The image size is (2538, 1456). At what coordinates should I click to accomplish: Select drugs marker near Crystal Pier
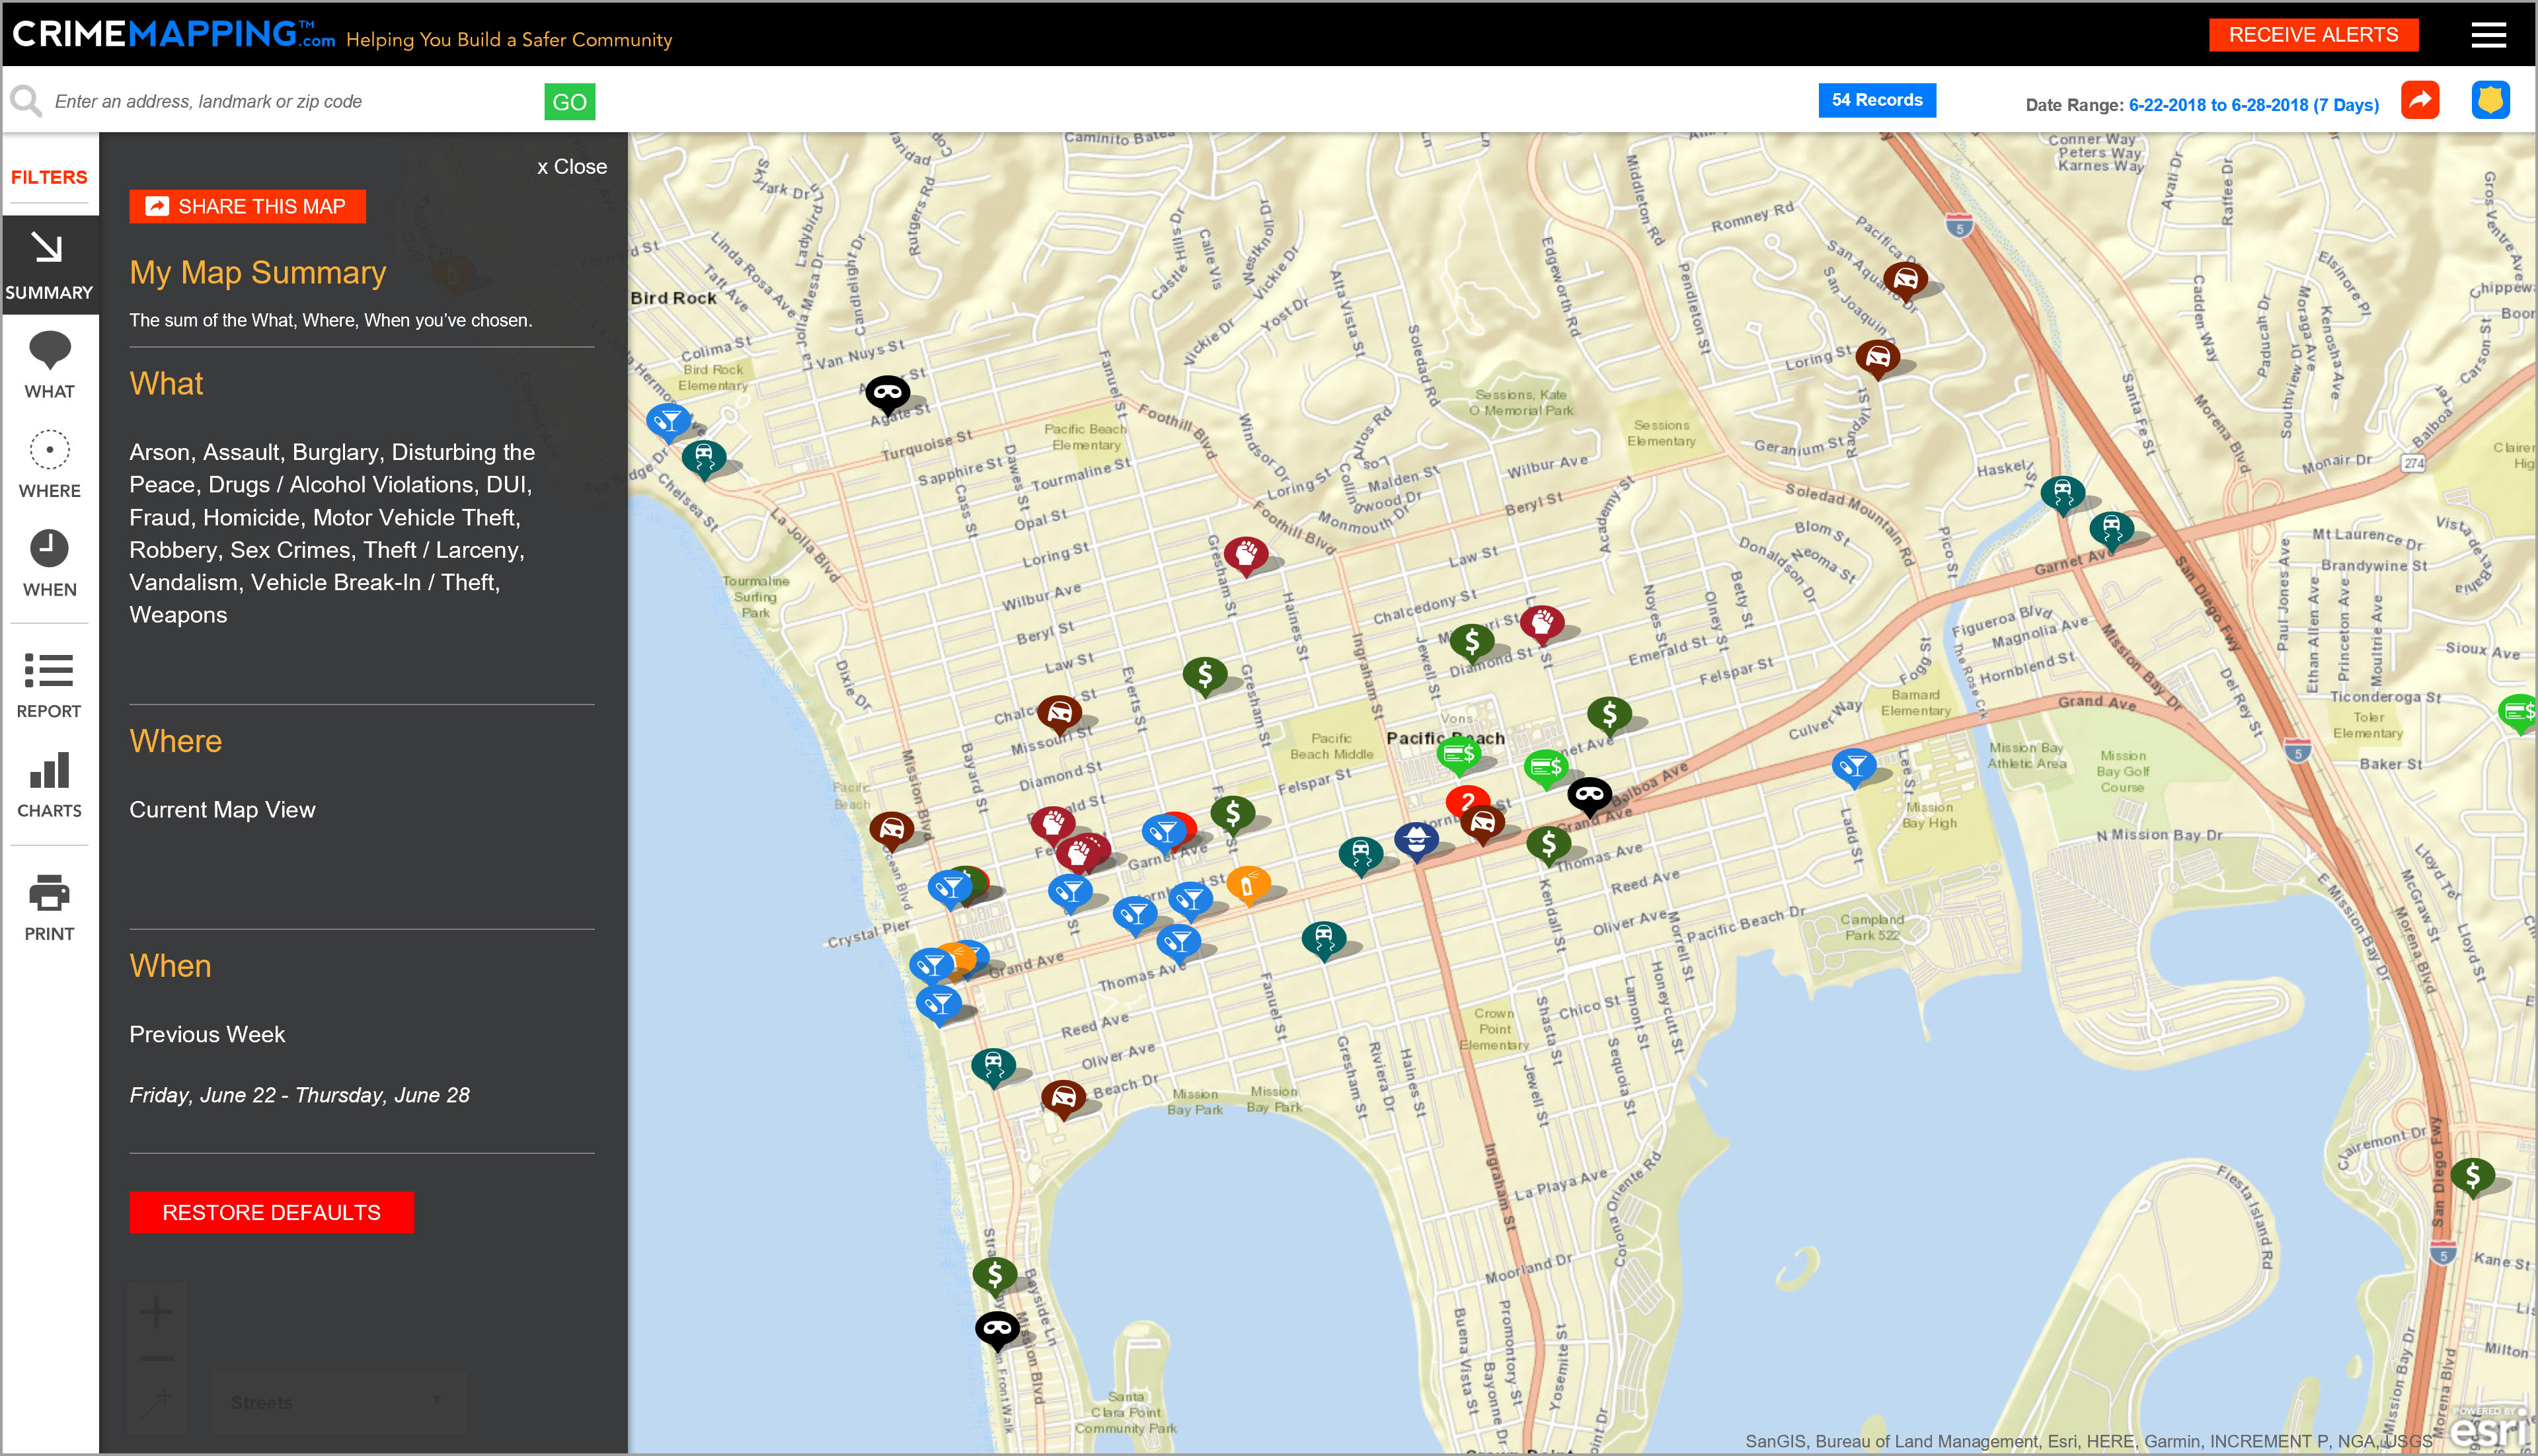coord(931,965)
